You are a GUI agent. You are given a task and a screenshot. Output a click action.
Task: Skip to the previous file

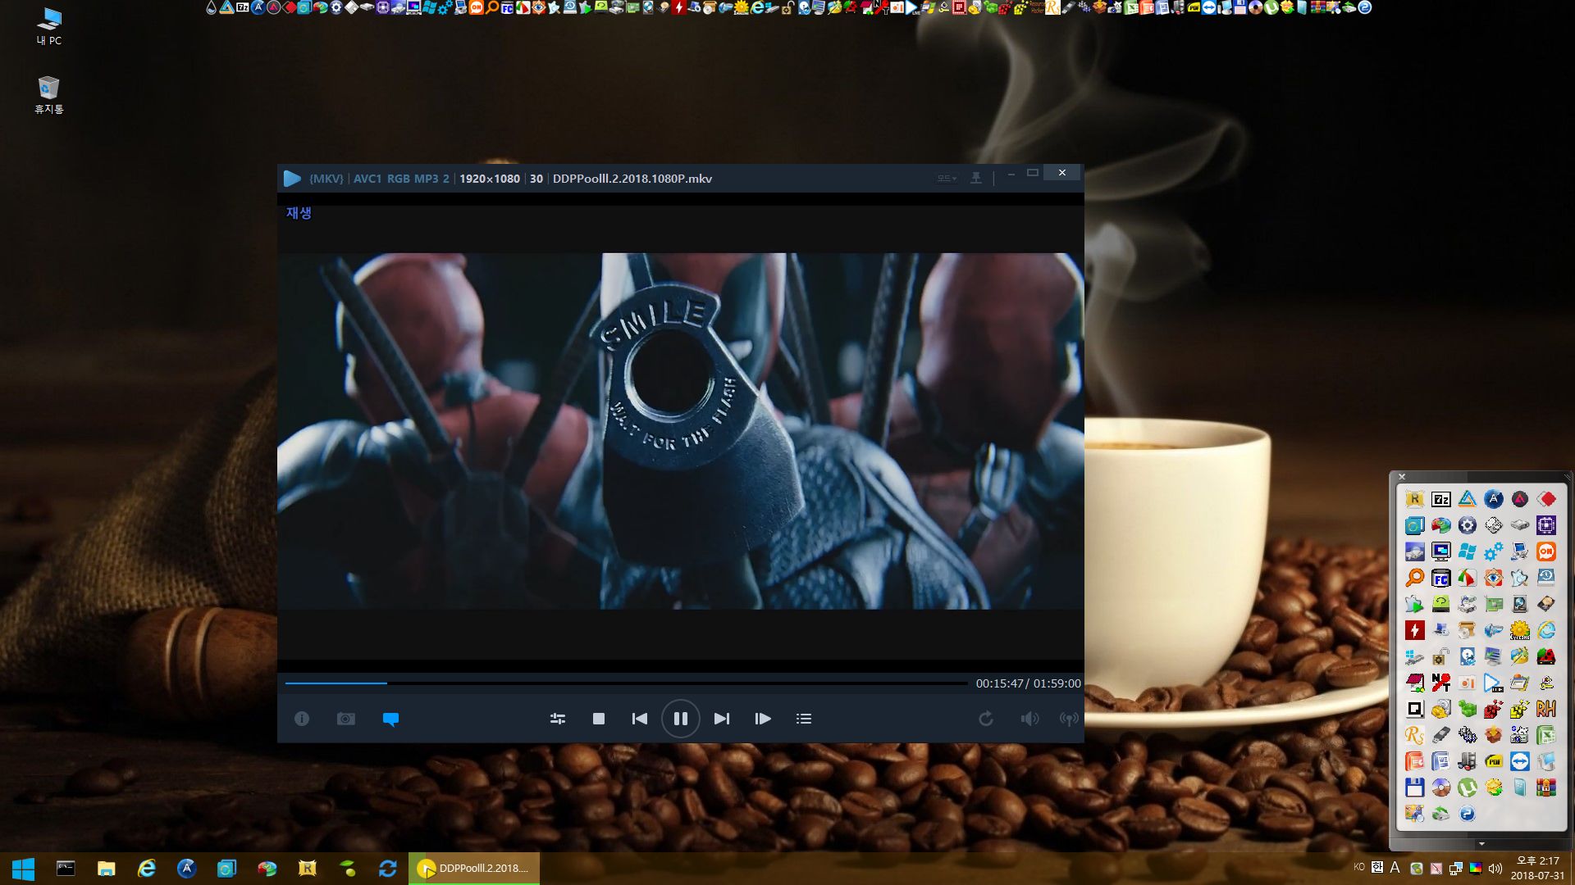pos(640,719)
